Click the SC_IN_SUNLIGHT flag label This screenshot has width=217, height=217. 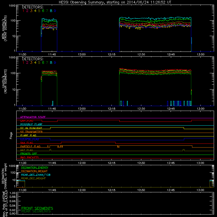[31, 128]
